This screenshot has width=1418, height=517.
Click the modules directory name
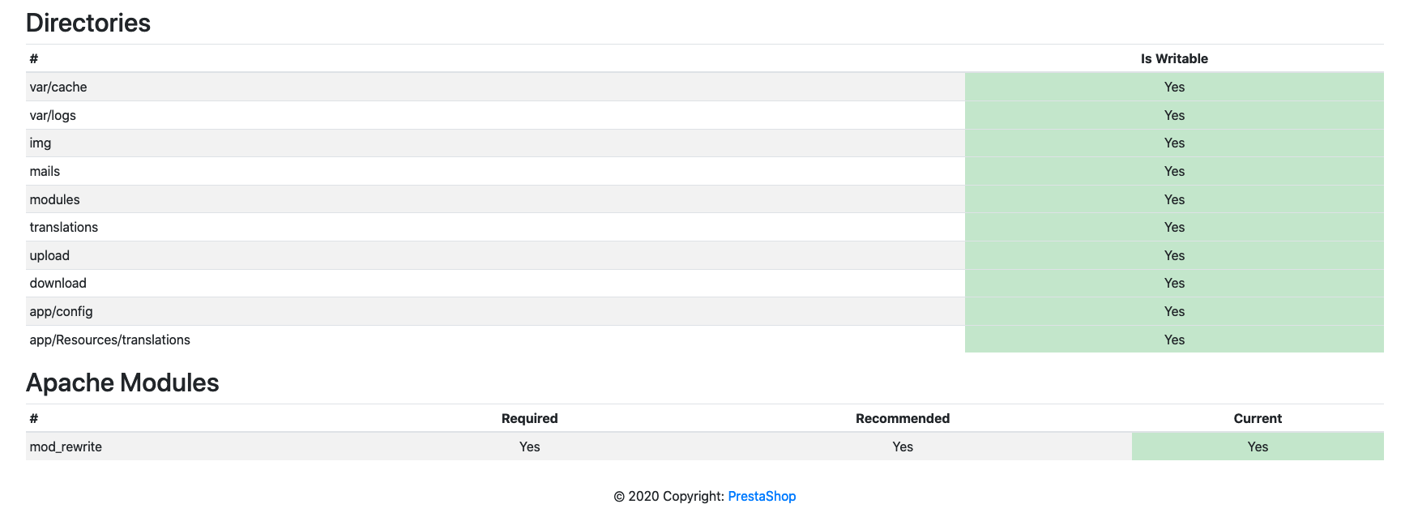(x=54, y=199)
